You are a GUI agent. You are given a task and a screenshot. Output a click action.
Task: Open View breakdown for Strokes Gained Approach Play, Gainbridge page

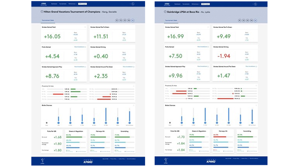[x=203, y=66]
